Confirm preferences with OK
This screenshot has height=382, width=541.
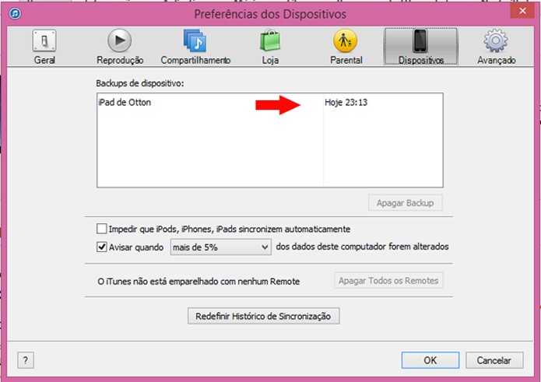[x=430, y=360]
